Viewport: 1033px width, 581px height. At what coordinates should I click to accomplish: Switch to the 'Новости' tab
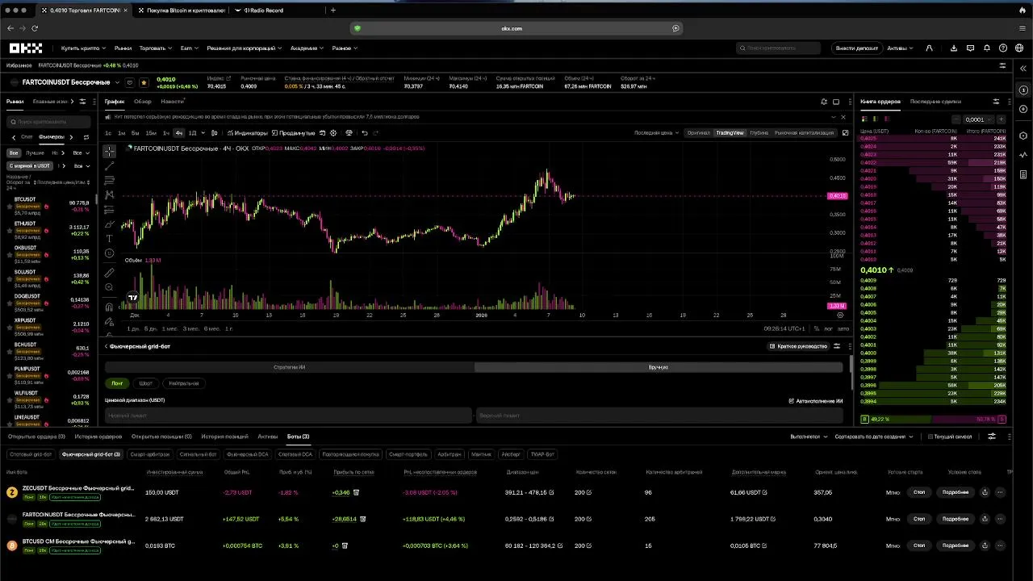pos(172,102)
